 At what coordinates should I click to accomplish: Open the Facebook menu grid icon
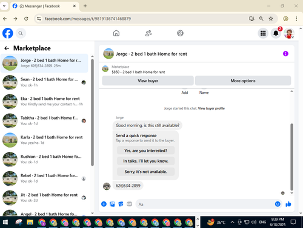pos(263,33)
